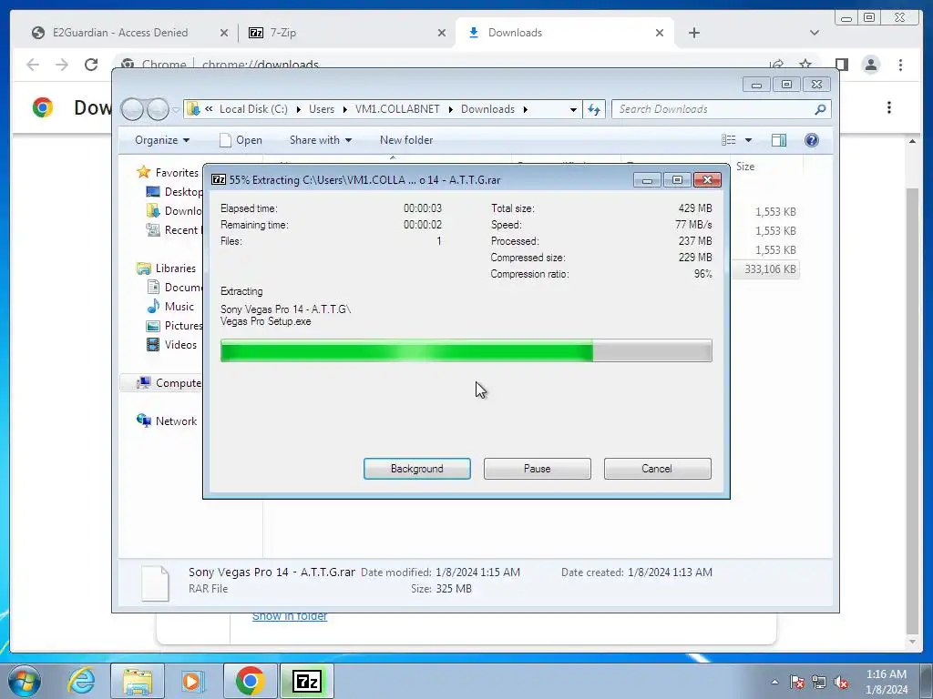Create a New folder in Downloads
Image resolution: width=933 pixels, height=699 pixels.
(406, 140)
